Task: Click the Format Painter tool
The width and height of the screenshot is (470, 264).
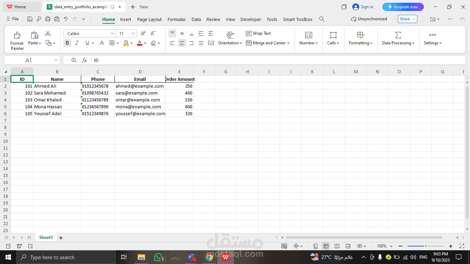Action: (17, 41)
